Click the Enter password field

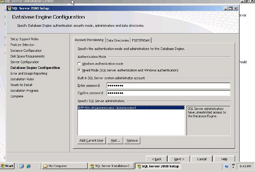click(x=168, y=86)
